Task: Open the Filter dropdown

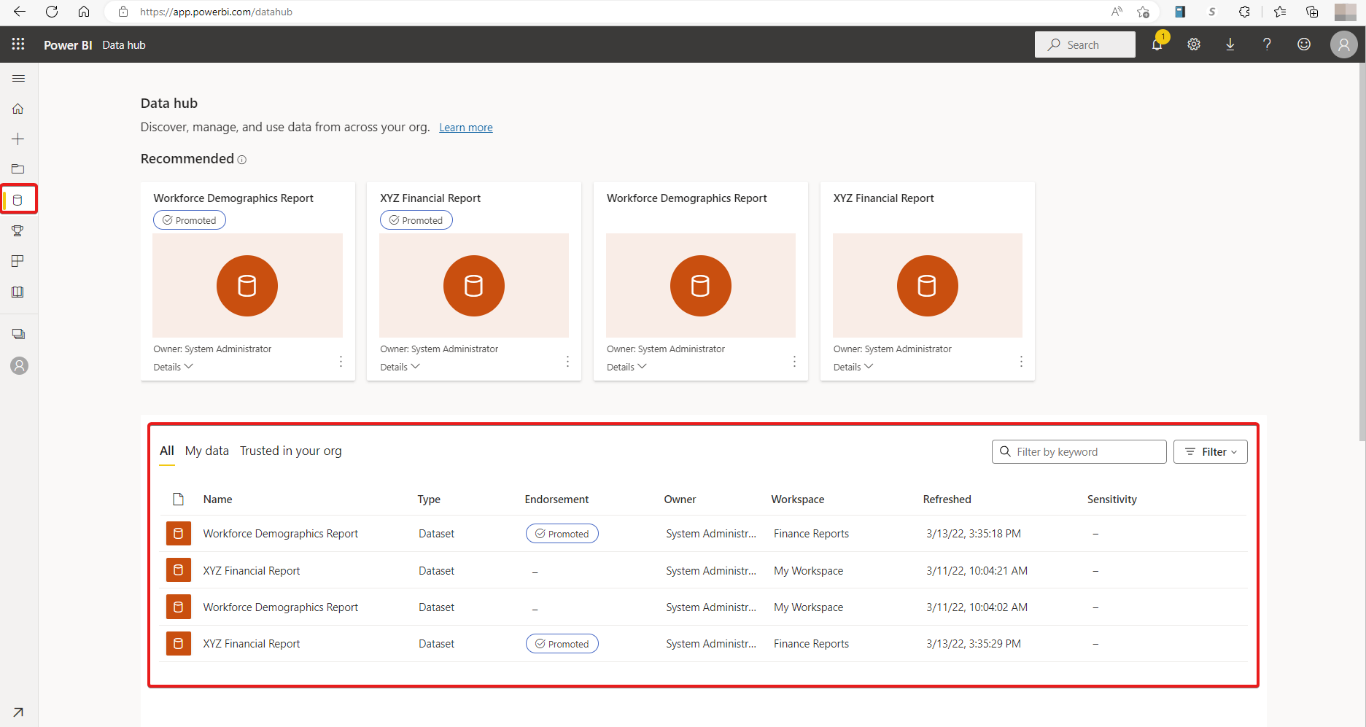Action: coord(1210,451)
